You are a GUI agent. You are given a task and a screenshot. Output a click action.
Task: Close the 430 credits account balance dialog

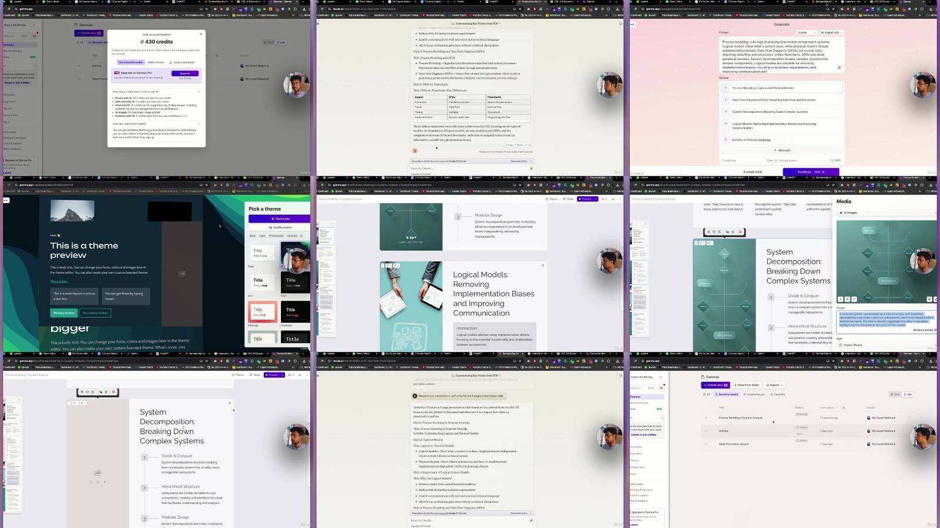point(201,33)
